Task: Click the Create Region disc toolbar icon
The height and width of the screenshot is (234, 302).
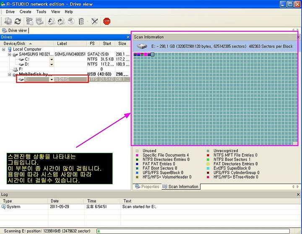Action: pos(71,21)
